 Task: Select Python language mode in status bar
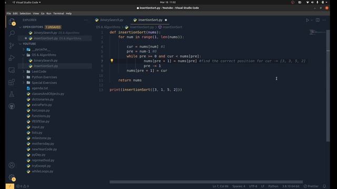point(273,186)
